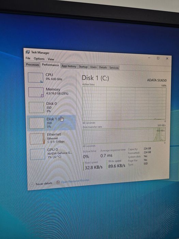Viewport: 179px width, 239px height.
Task: Select the CPU usage thumbnail graph
Action: [x=35, y=78]
